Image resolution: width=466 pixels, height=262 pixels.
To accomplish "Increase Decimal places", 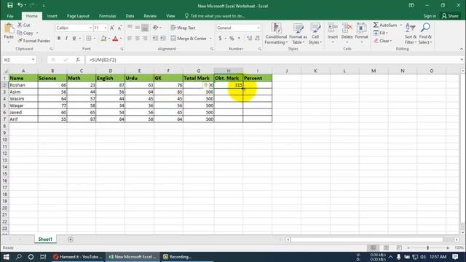I will pos(249,39).
